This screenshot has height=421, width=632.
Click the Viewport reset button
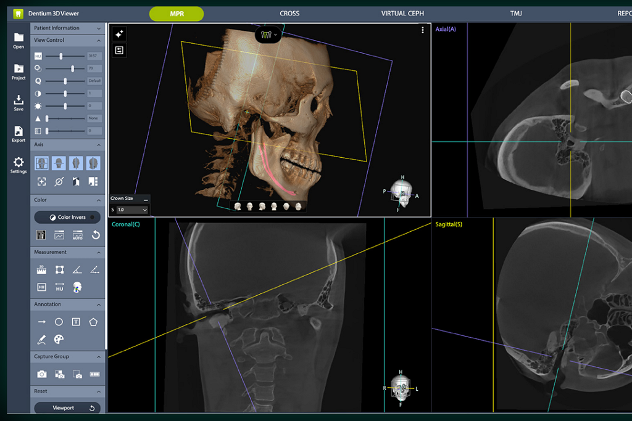click(68, 408)
